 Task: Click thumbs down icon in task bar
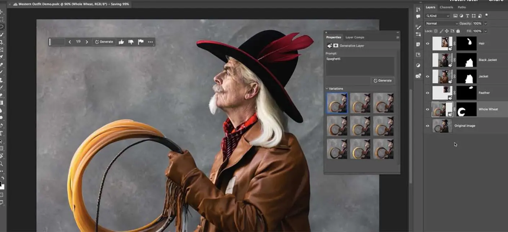point(131,42)
